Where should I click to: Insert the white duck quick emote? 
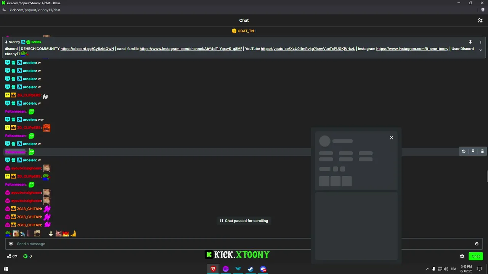coord(51,233)
